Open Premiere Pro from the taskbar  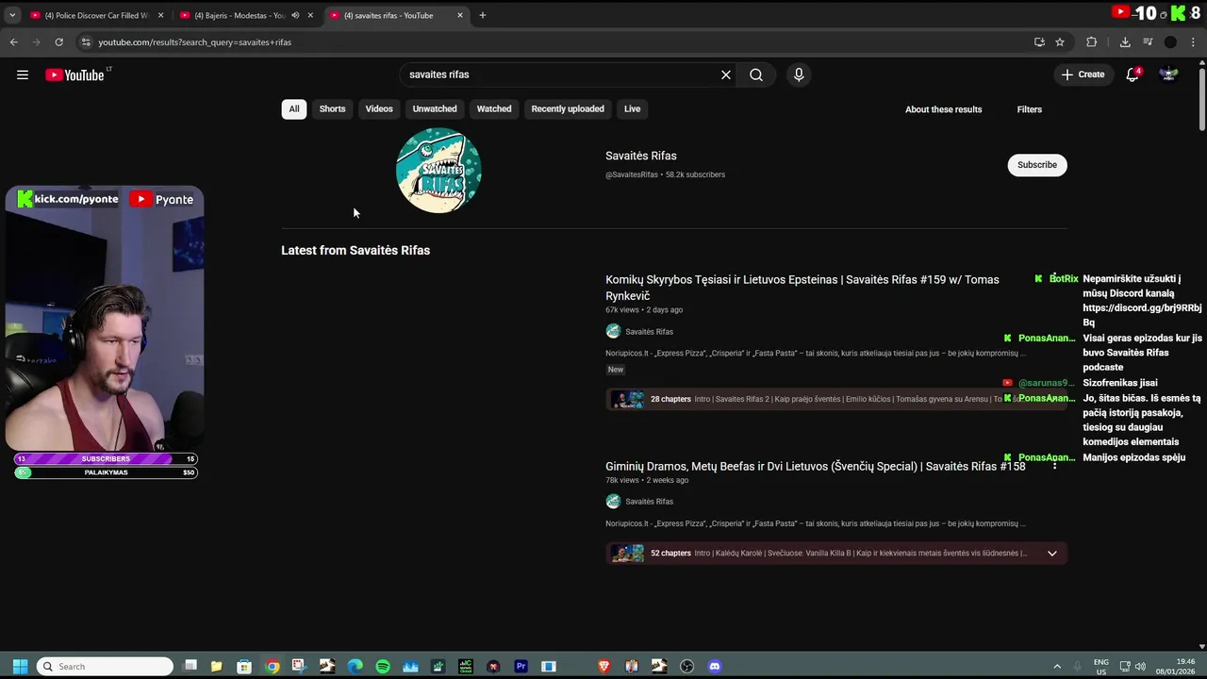pyautogui.click(x=521, y=666)
